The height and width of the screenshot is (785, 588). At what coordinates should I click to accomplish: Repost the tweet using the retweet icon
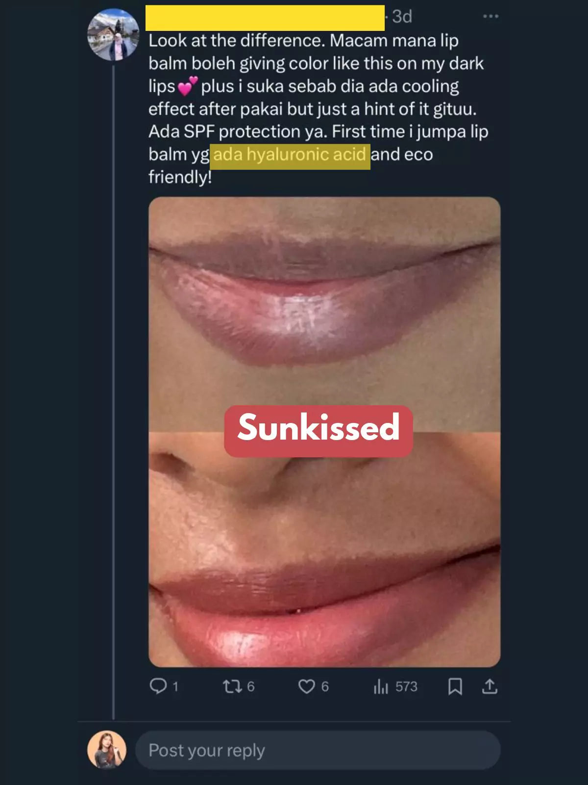coord(231,686)
